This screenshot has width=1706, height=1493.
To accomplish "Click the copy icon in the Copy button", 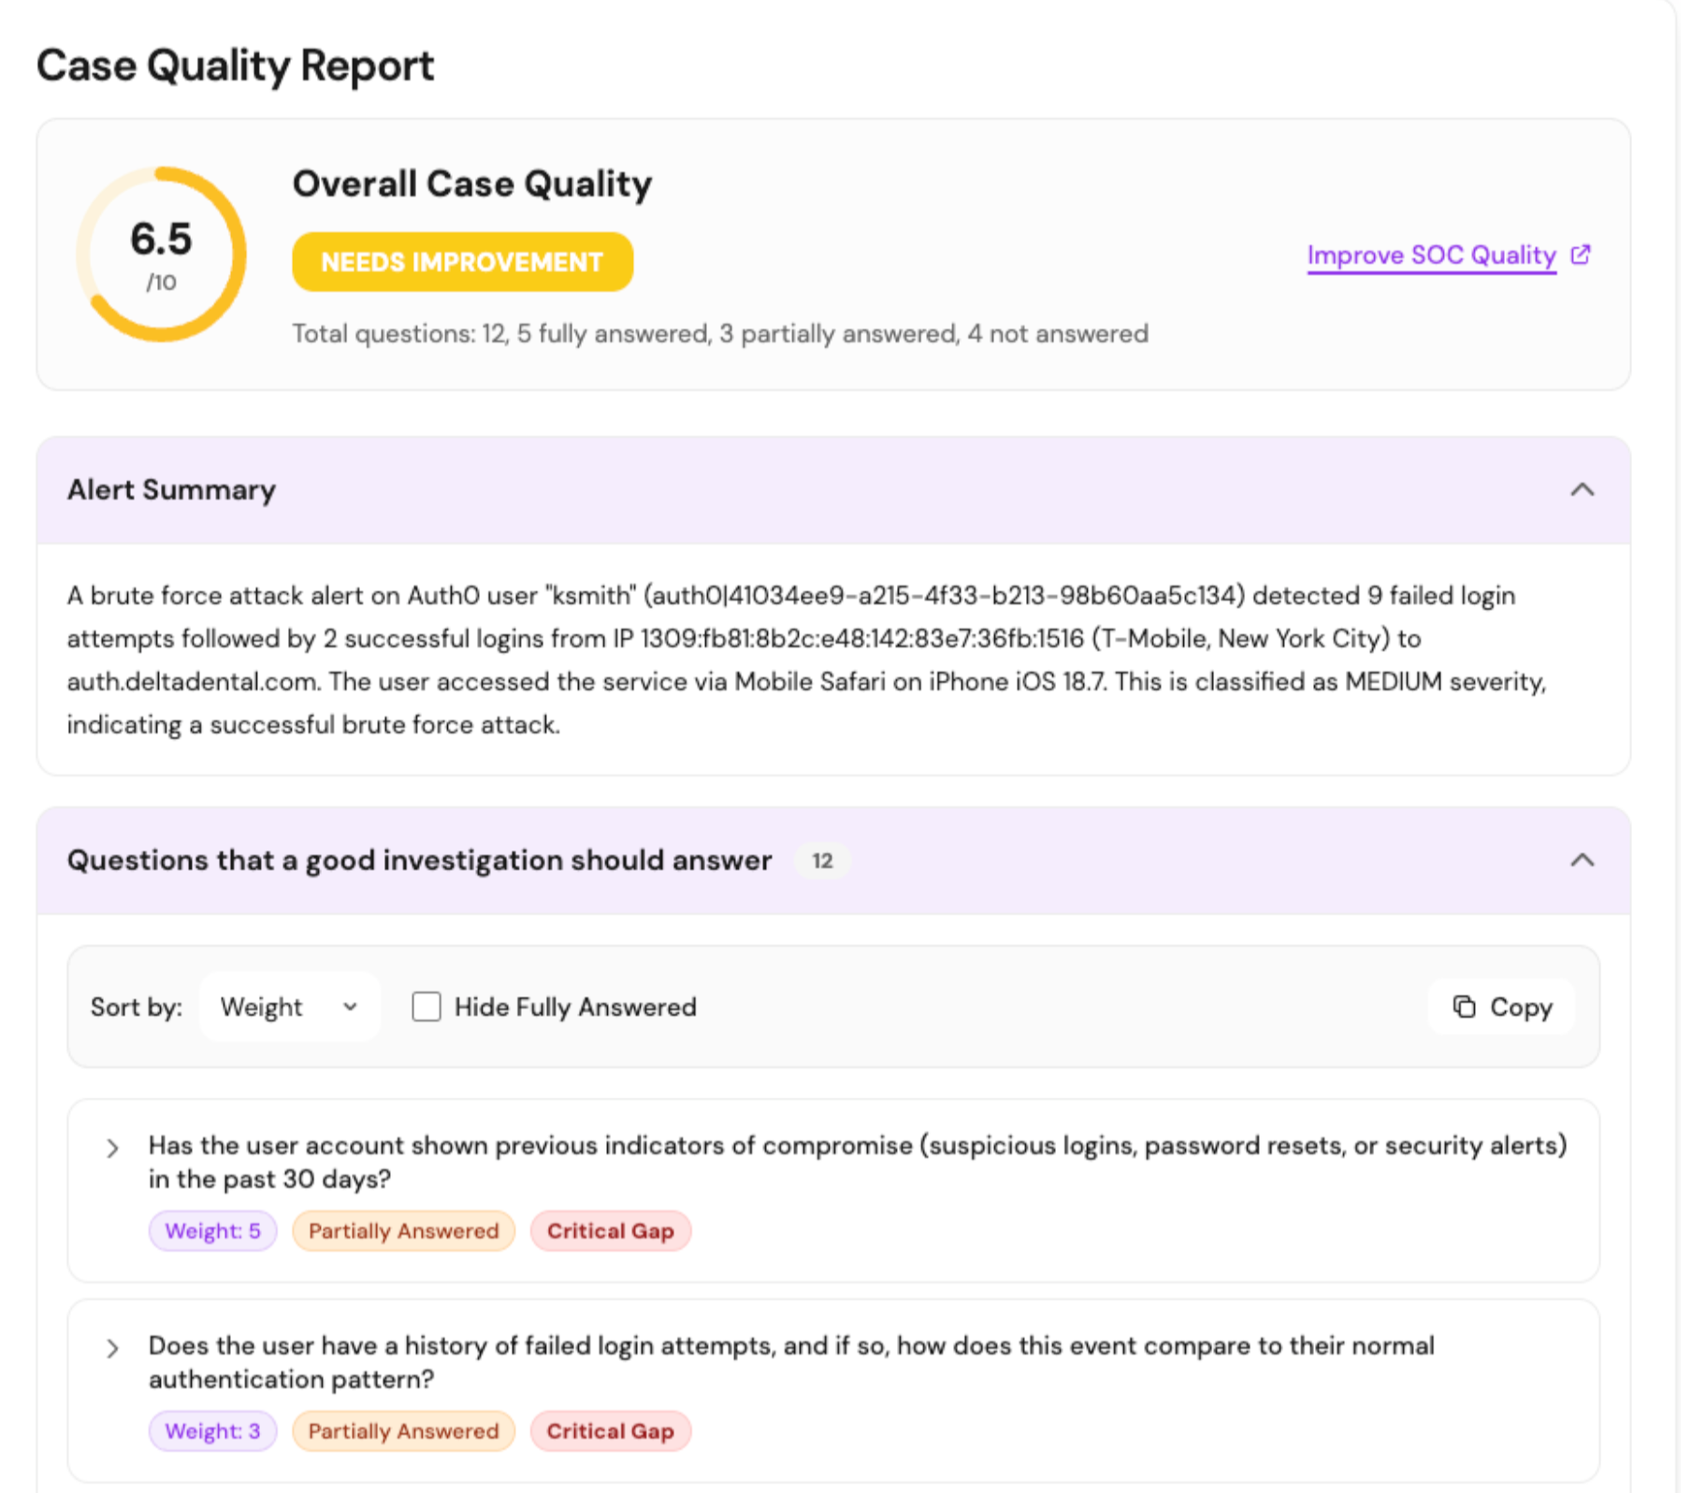I will click(1464, 1007).
